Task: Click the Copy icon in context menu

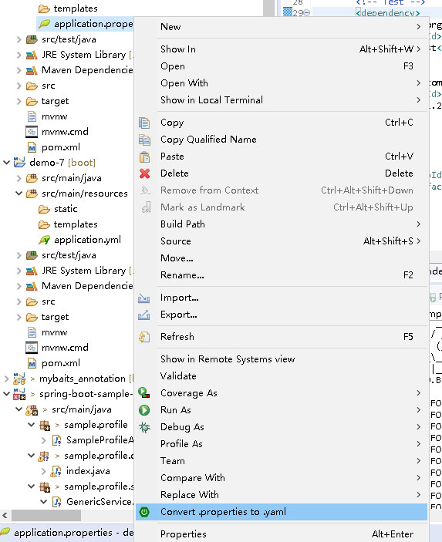Action: (144, 123)
